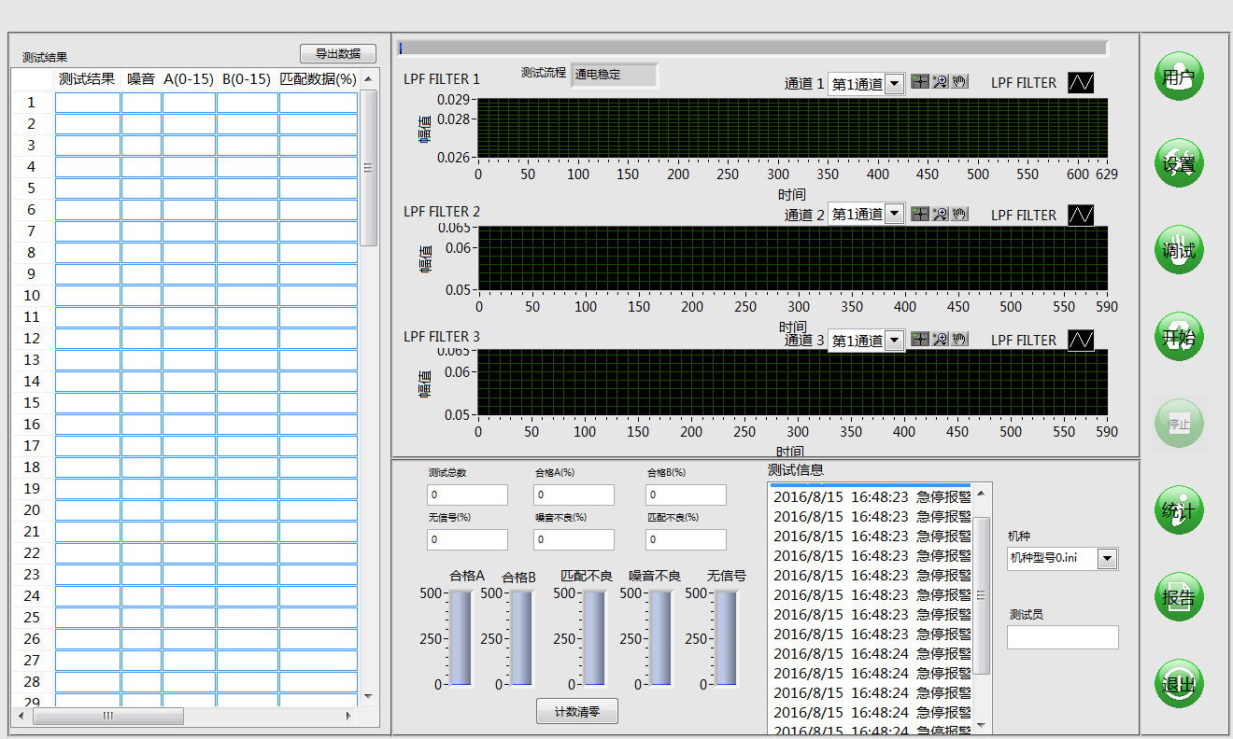This screenshot has width=1233, height=739.
Task: Click the 测试信息 list scrollbar thumb
Action: point(982,594)
